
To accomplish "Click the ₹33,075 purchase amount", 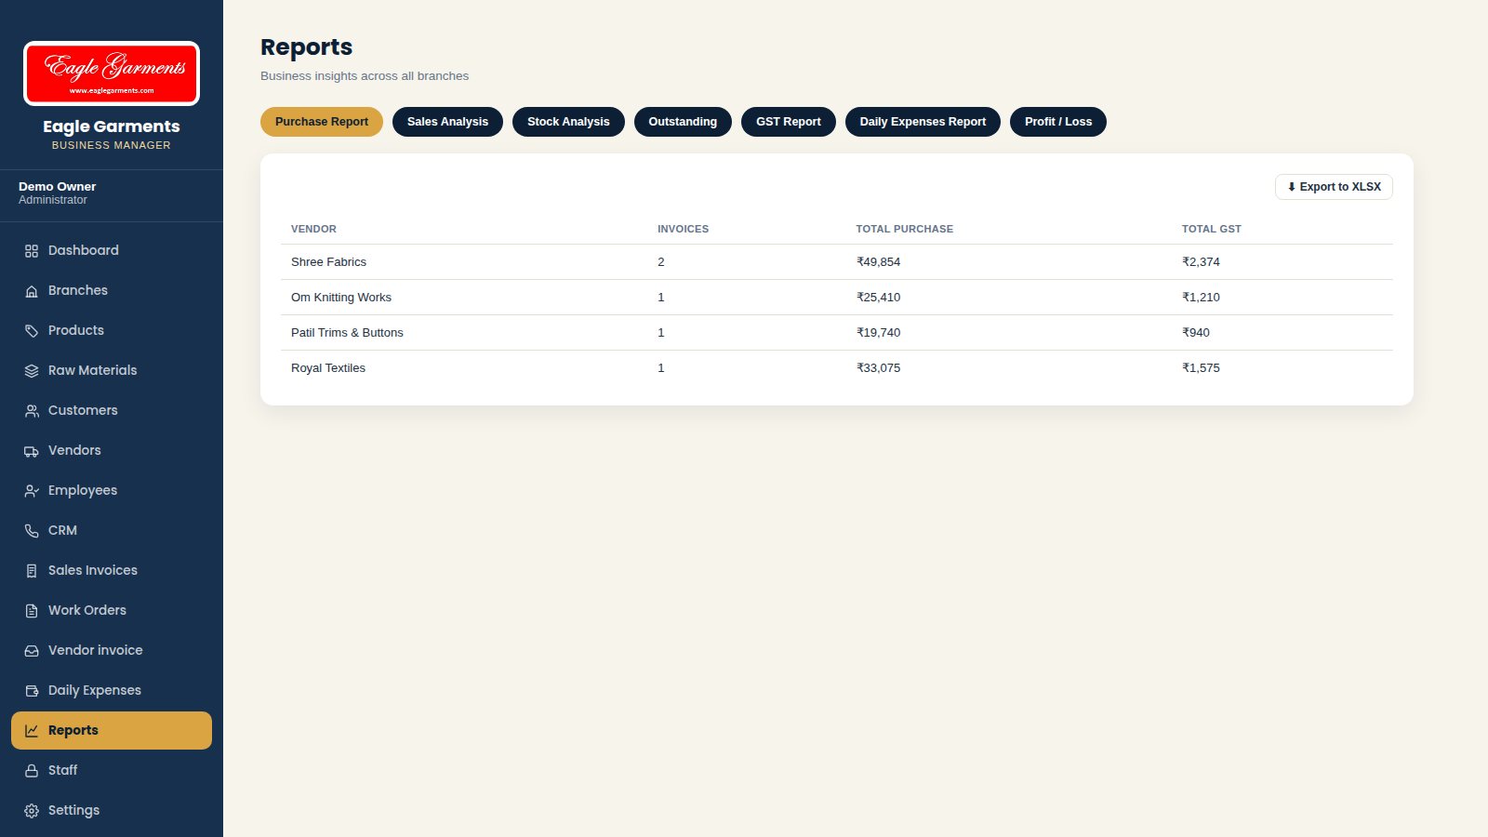I will (878, 368).
